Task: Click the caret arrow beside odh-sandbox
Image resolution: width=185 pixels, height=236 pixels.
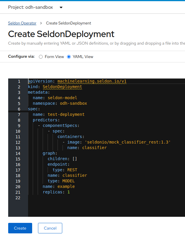Action: (x=61, y=8)
